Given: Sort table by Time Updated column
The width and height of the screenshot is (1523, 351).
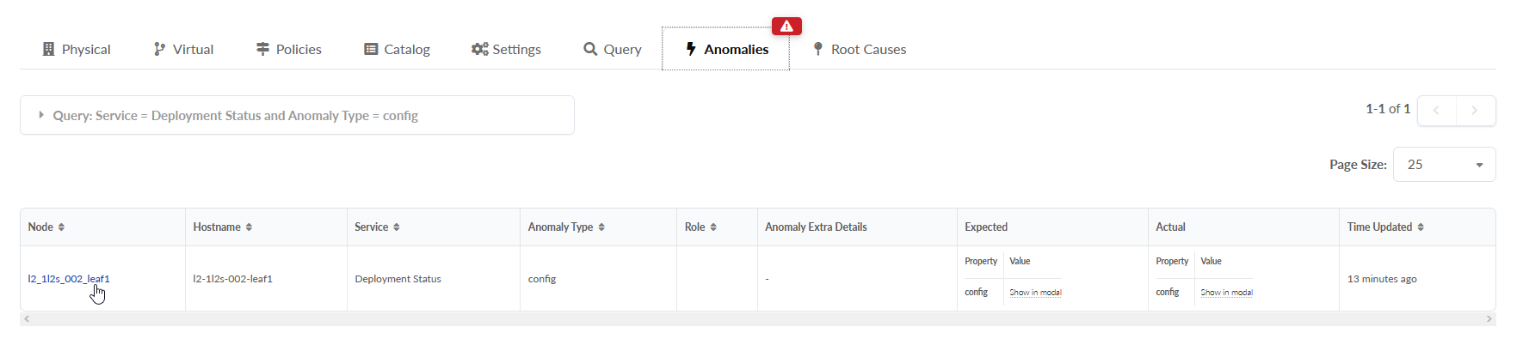Looking at the screenshot, I should [1421, 227].
